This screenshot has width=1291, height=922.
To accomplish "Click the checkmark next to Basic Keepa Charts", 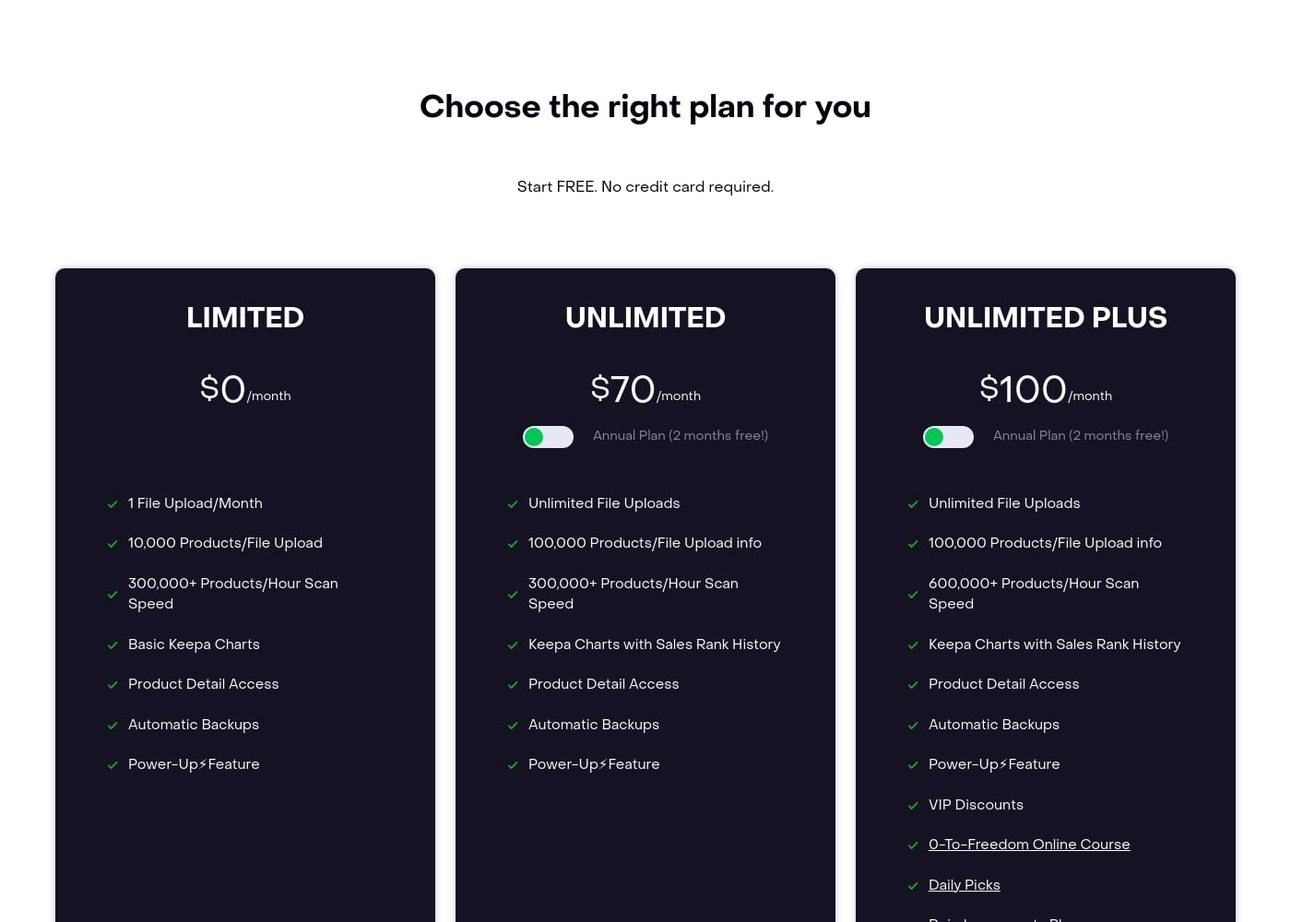I will (x=113, y=645).
